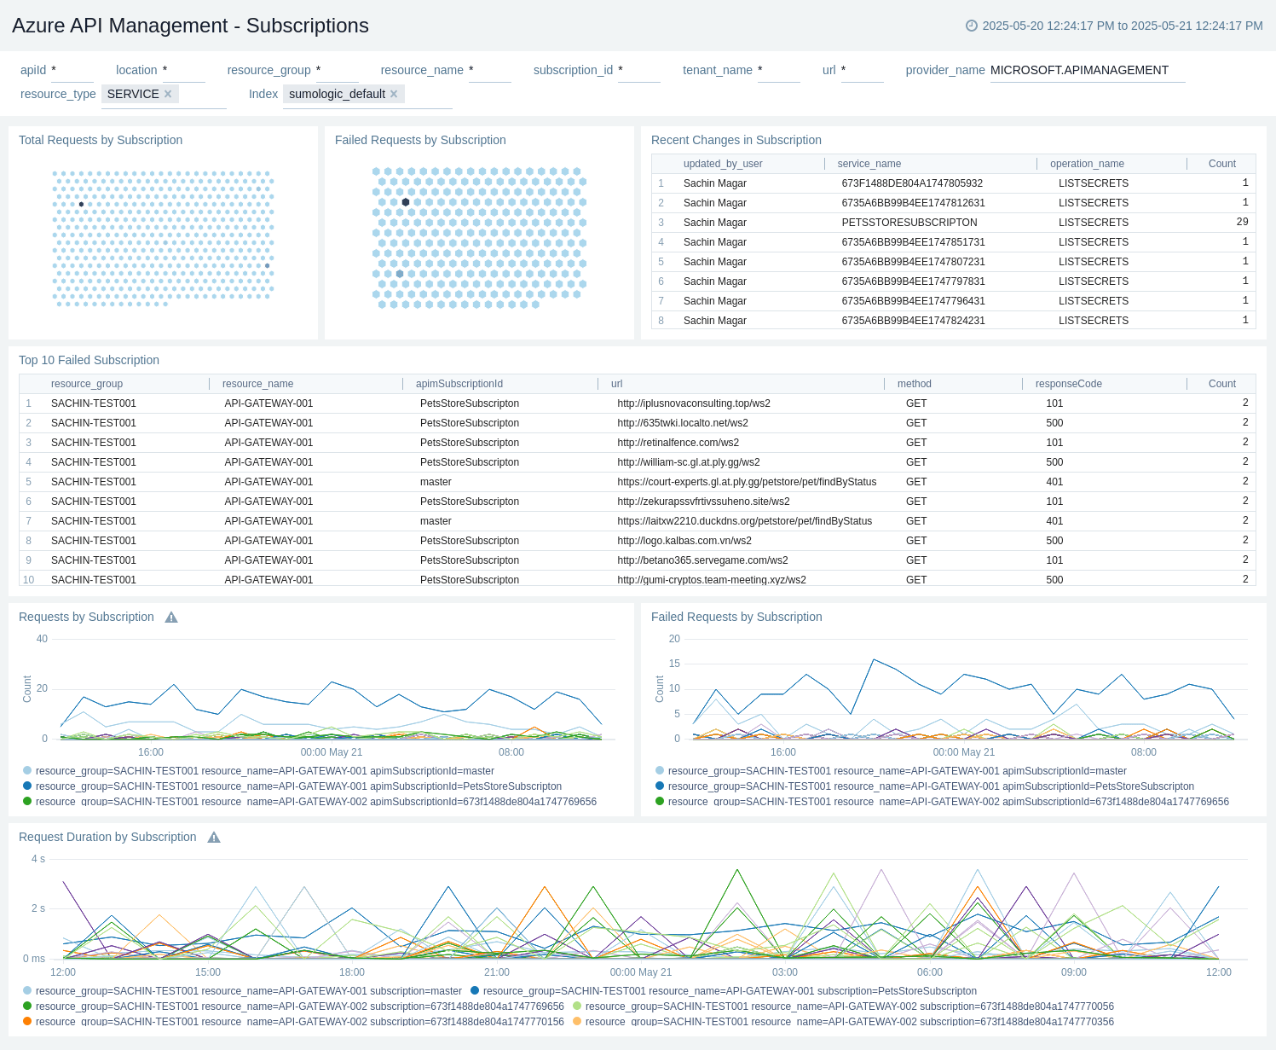This screenshot has height=1050, width=1276.
Task: Toggle master swatch in Failed Requests chart legend
Action: tap(660, 770)
